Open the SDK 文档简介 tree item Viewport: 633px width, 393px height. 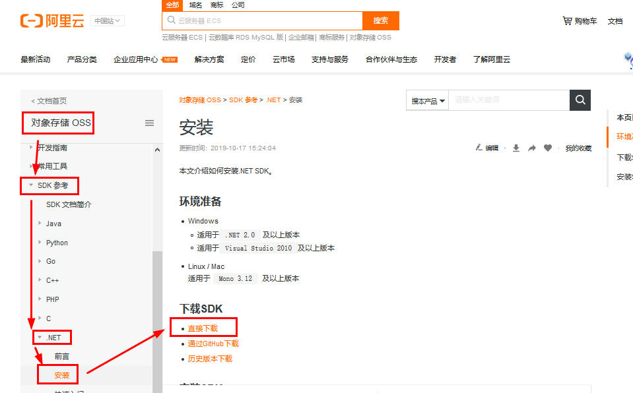[69, 204]
